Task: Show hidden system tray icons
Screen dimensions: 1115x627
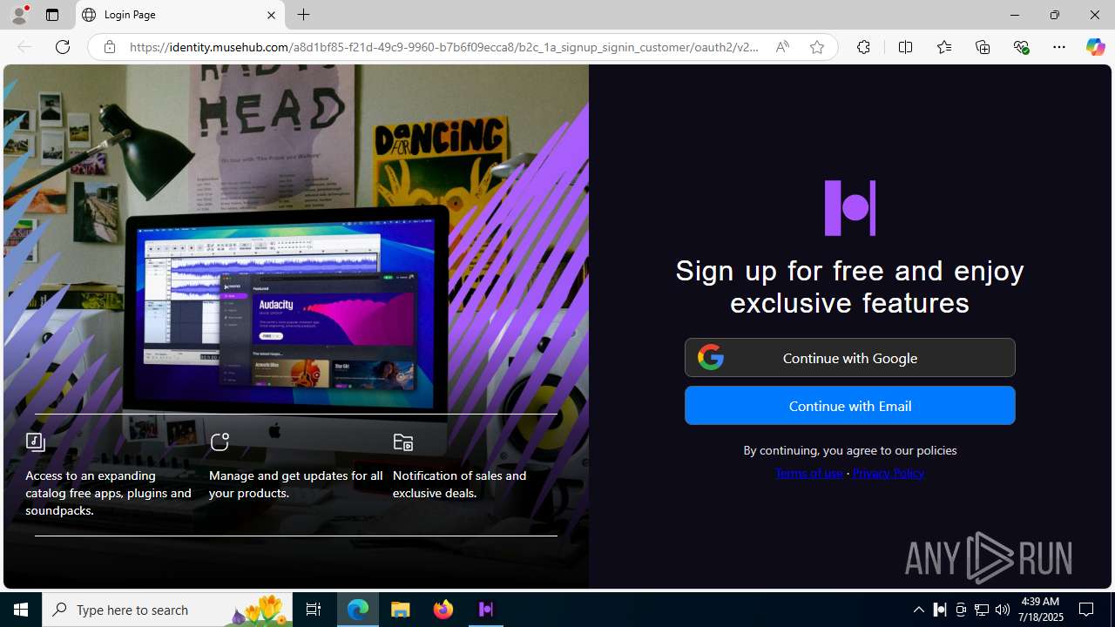Action: [x=918, y=610]
